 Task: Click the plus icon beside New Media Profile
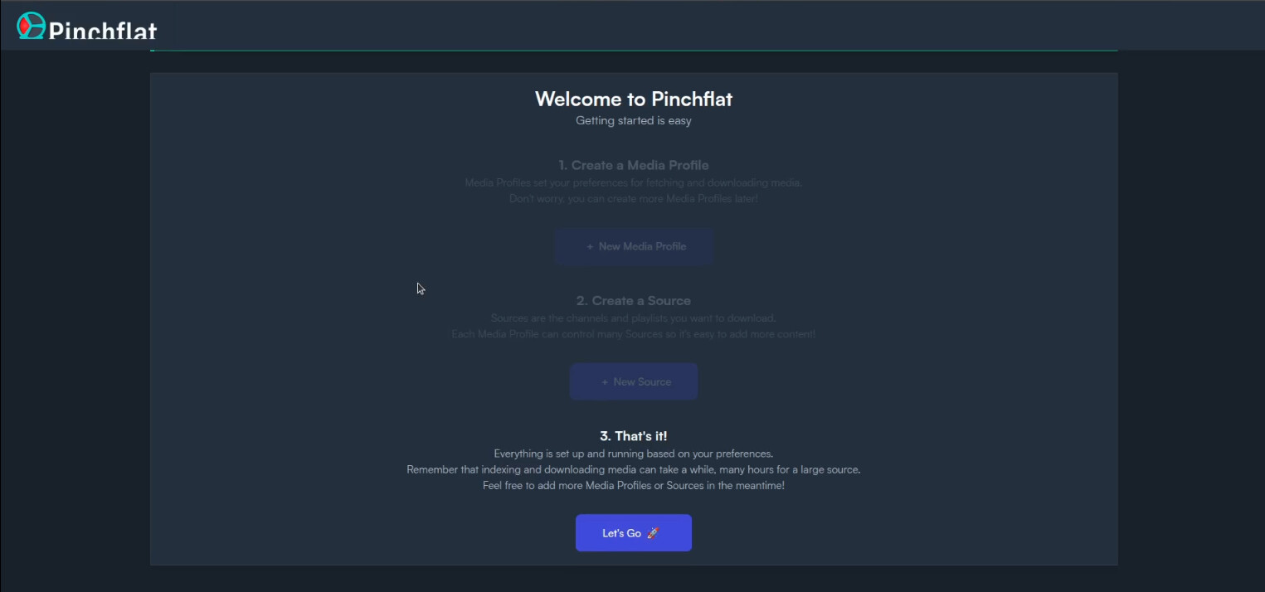point(590,247)
